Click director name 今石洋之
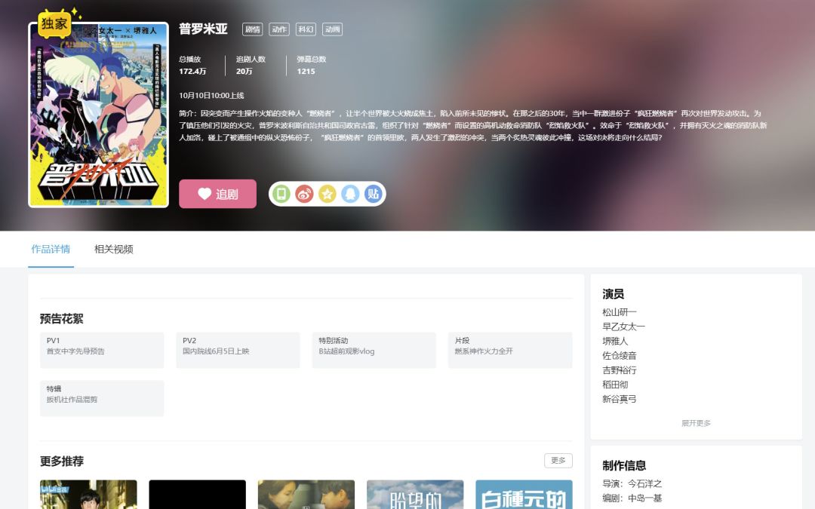Screen dimensions: 815x509 click(645, 483)
